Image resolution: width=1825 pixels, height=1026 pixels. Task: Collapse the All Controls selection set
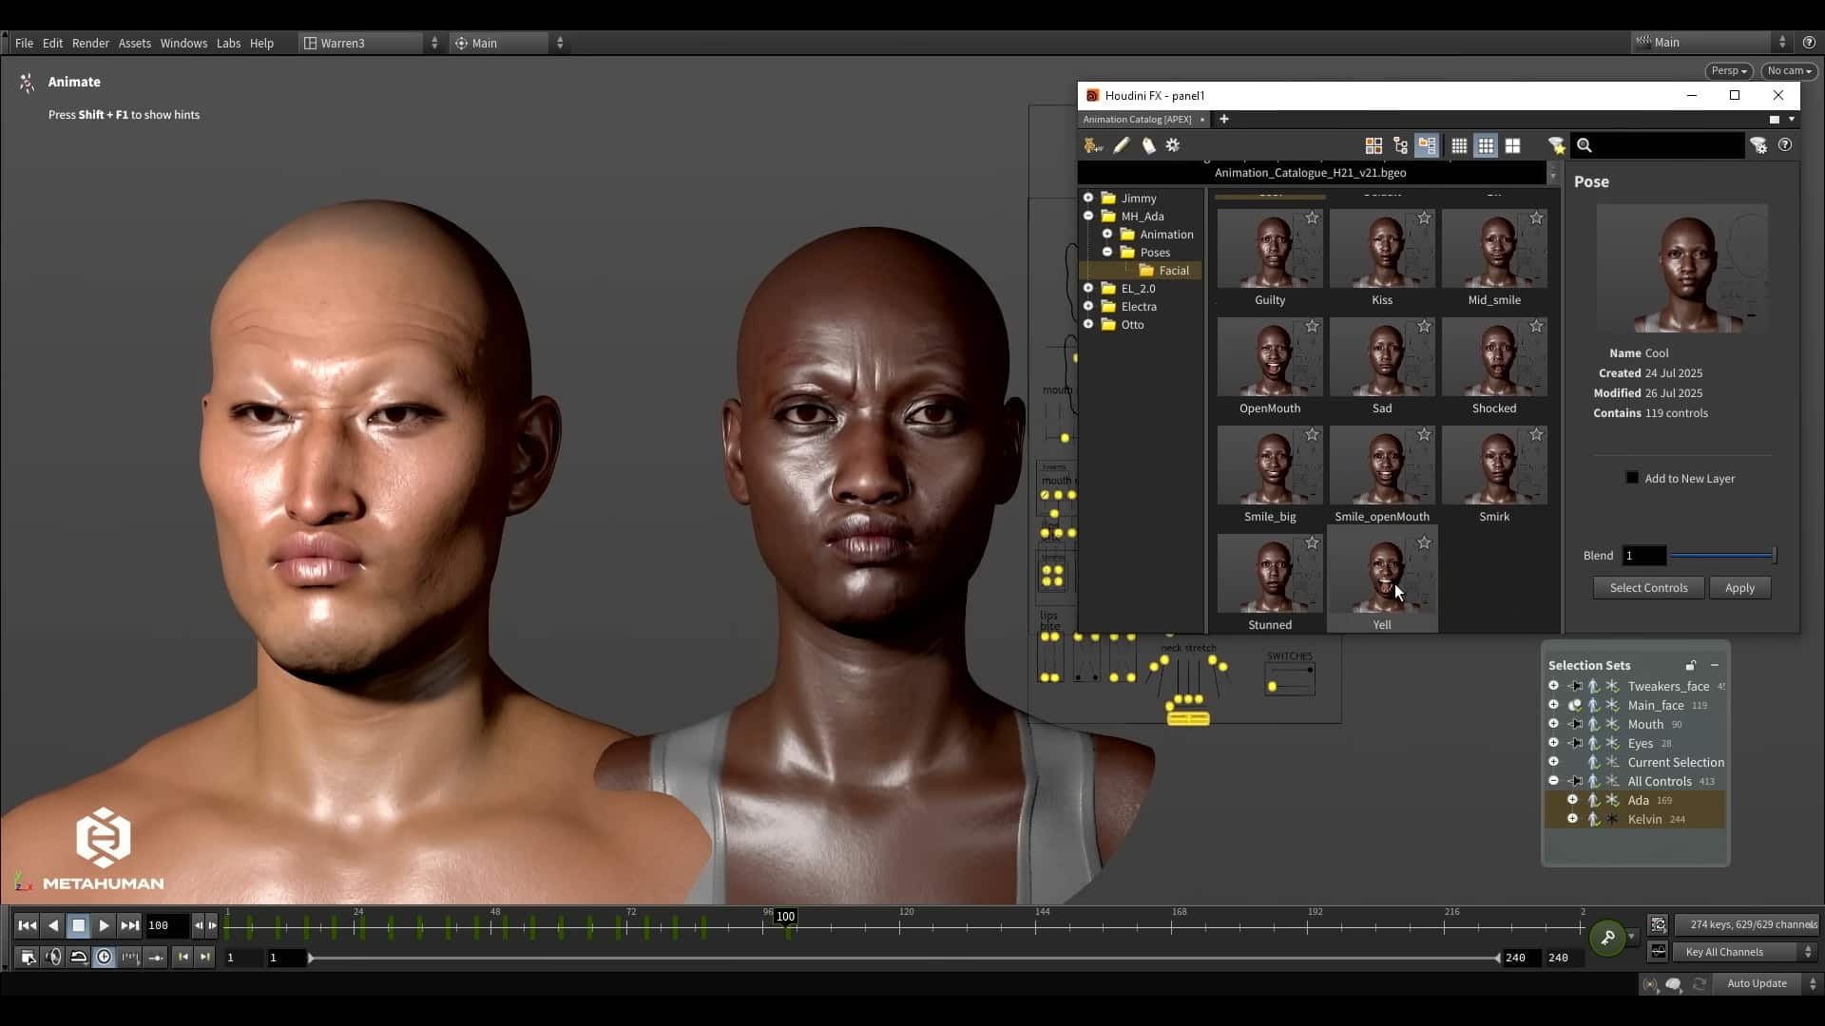tap(1554, 780)
